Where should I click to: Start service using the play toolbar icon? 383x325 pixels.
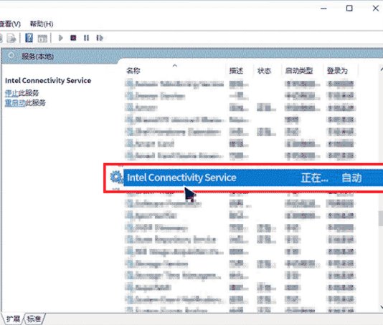pos(60,38)
